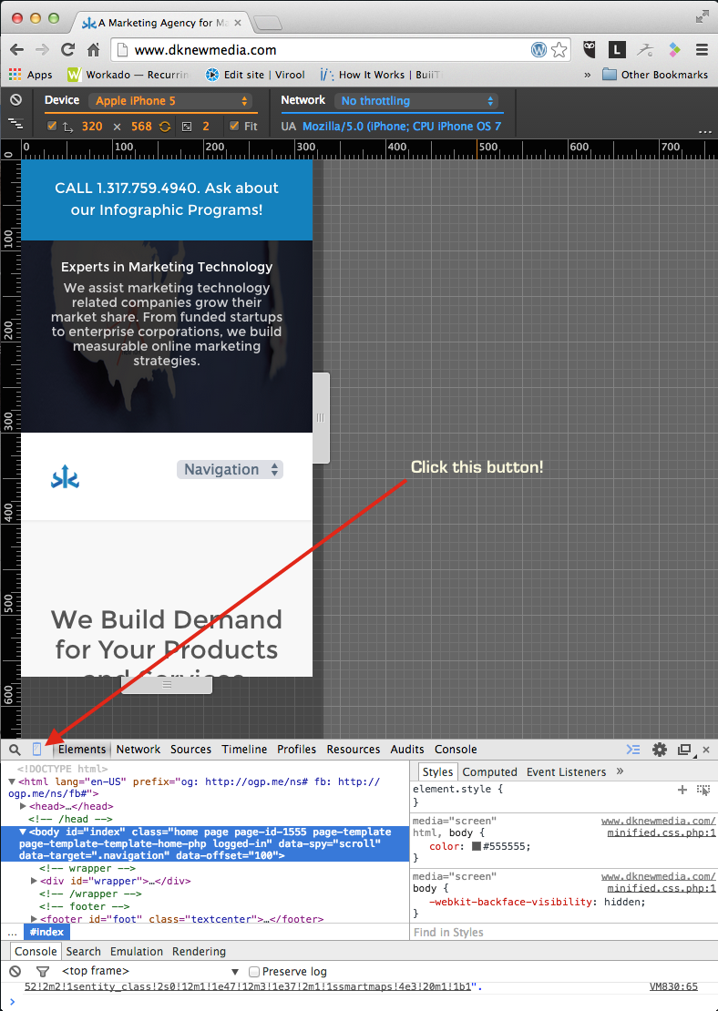Screen dimensions: 718x1011
Task: Open Chrome's hamburger menu
Action: click(703, 50)
